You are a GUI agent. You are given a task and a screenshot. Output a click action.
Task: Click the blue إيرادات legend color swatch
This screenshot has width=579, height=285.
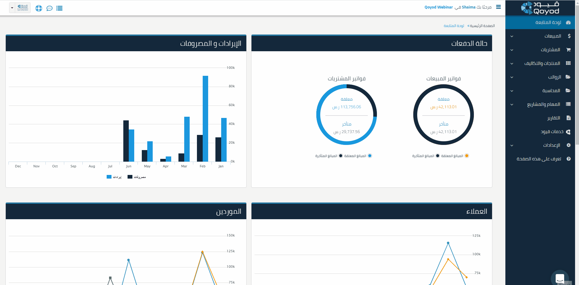tap(109, 177)
